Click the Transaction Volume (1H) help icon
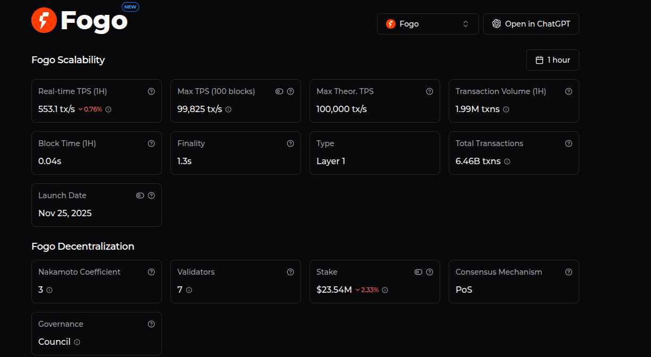This screenshot has height=357, width=651. pyautogui.click(x=569, y=91)
